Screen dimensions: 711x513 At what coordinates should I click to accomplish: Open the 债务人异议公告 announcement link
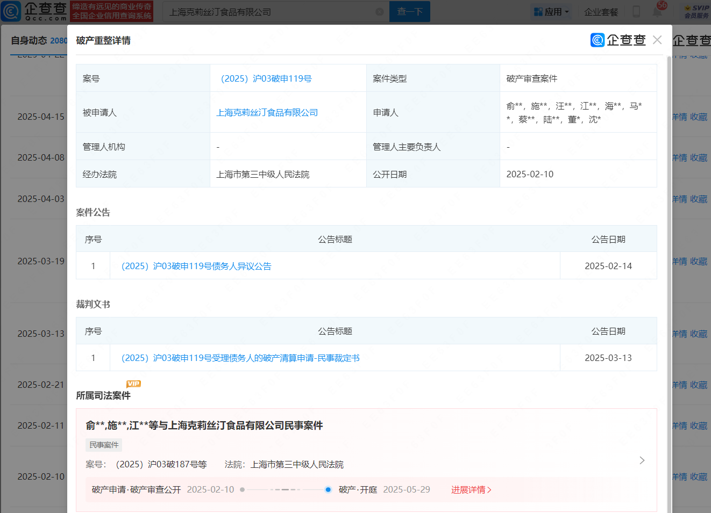(196, 266)
